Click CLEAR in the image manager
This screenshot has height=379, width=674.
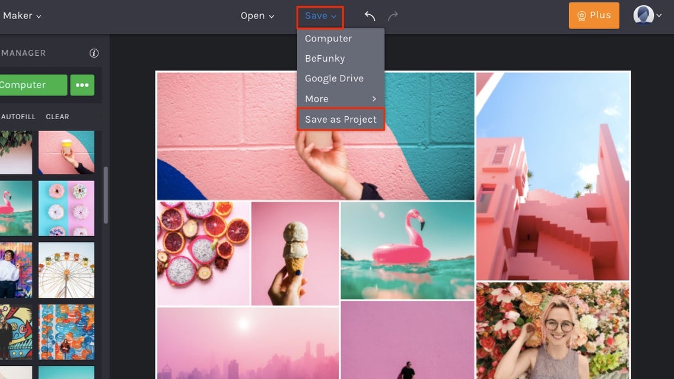(x=57, y=117)
